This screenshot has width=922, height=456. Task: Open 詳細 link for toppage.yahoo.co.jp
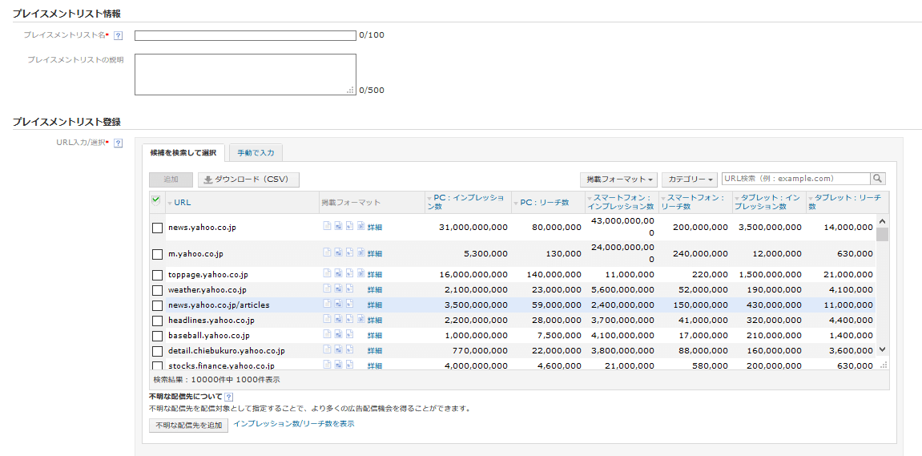[x=375, y=275]
